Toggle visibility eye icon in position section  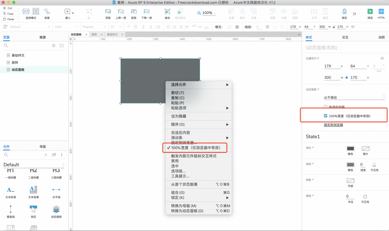tap(382, 58)
